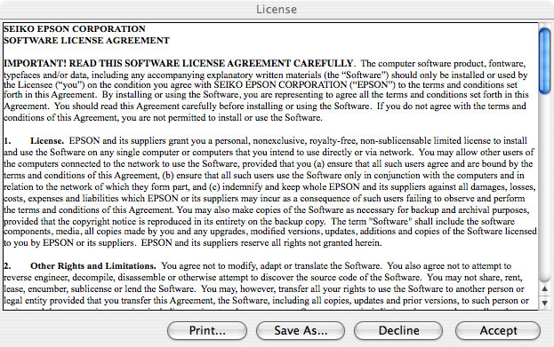The width and height of the screenshot is (554, 347).
Task: Decline the license agreement
Action: pyautogui.click(x=398, y=331)
